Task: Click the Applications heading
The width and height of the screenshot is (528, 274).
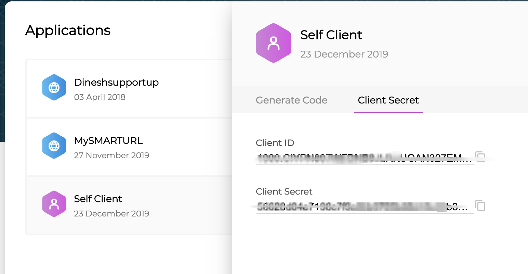Action: tap(68, 30)
